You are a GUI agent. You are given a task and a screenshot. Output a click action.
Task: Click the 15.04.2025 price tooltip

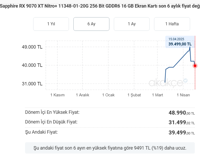coord(180,42)
